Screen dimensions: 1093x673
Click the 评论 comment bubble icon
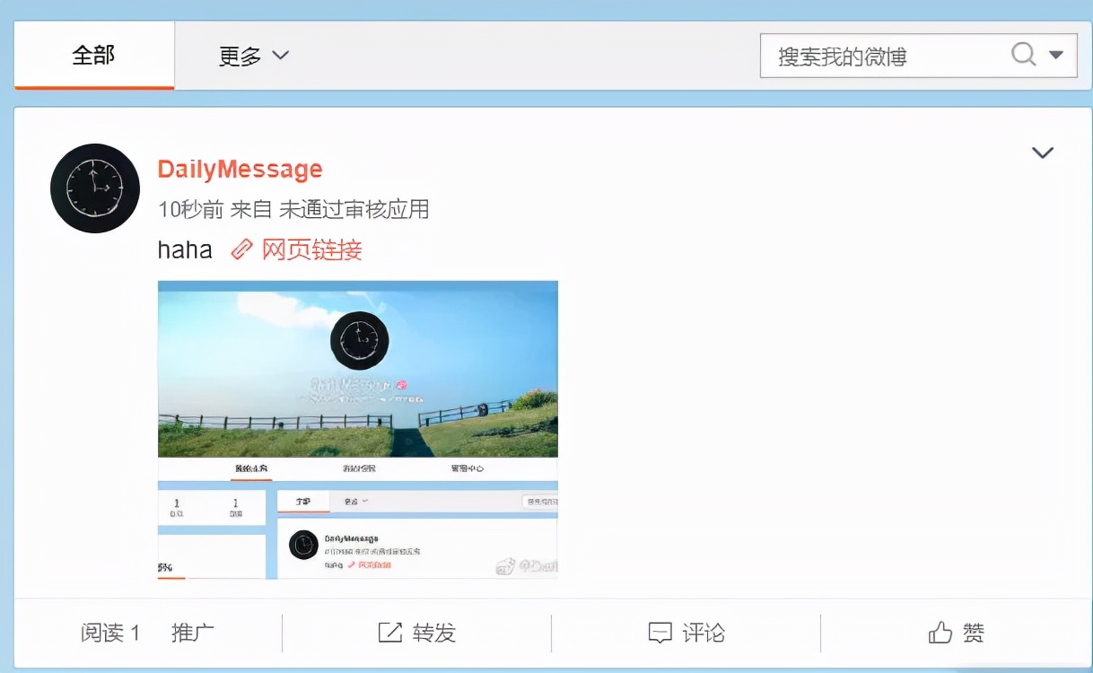point(661,632)
